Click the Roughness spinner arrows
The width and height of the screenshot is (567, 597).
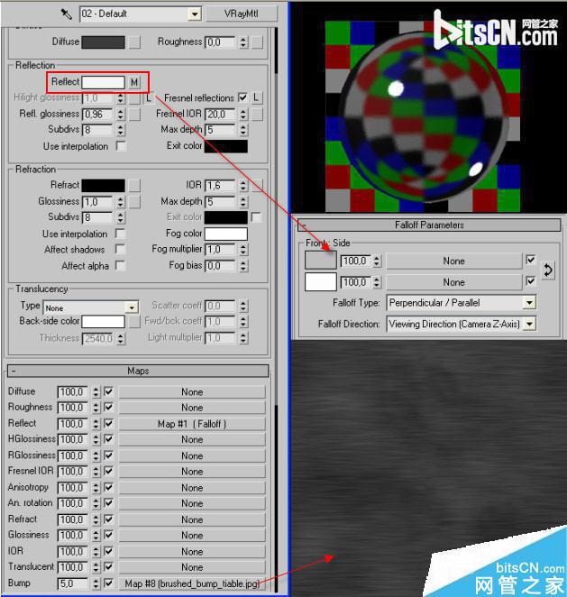coord(243,41)
